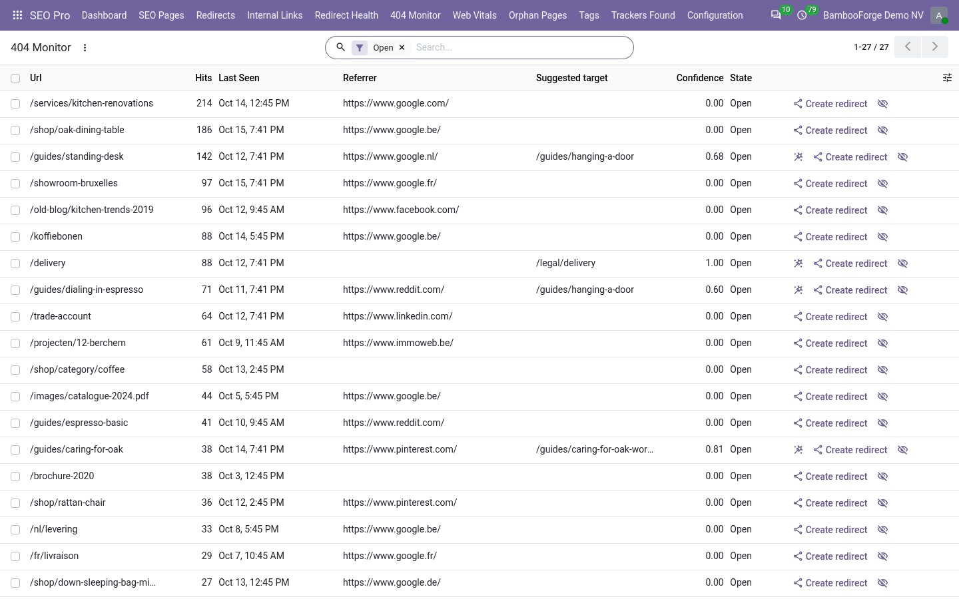Apply suggested target for /guides/standing-desk
959x599 pixels.
[798, 157]
